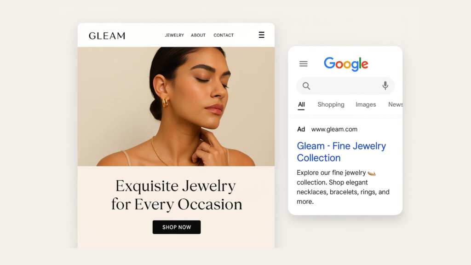Open the ABOUT navigation link
This screenshot has height=265, width=471.
click(198, 35)
